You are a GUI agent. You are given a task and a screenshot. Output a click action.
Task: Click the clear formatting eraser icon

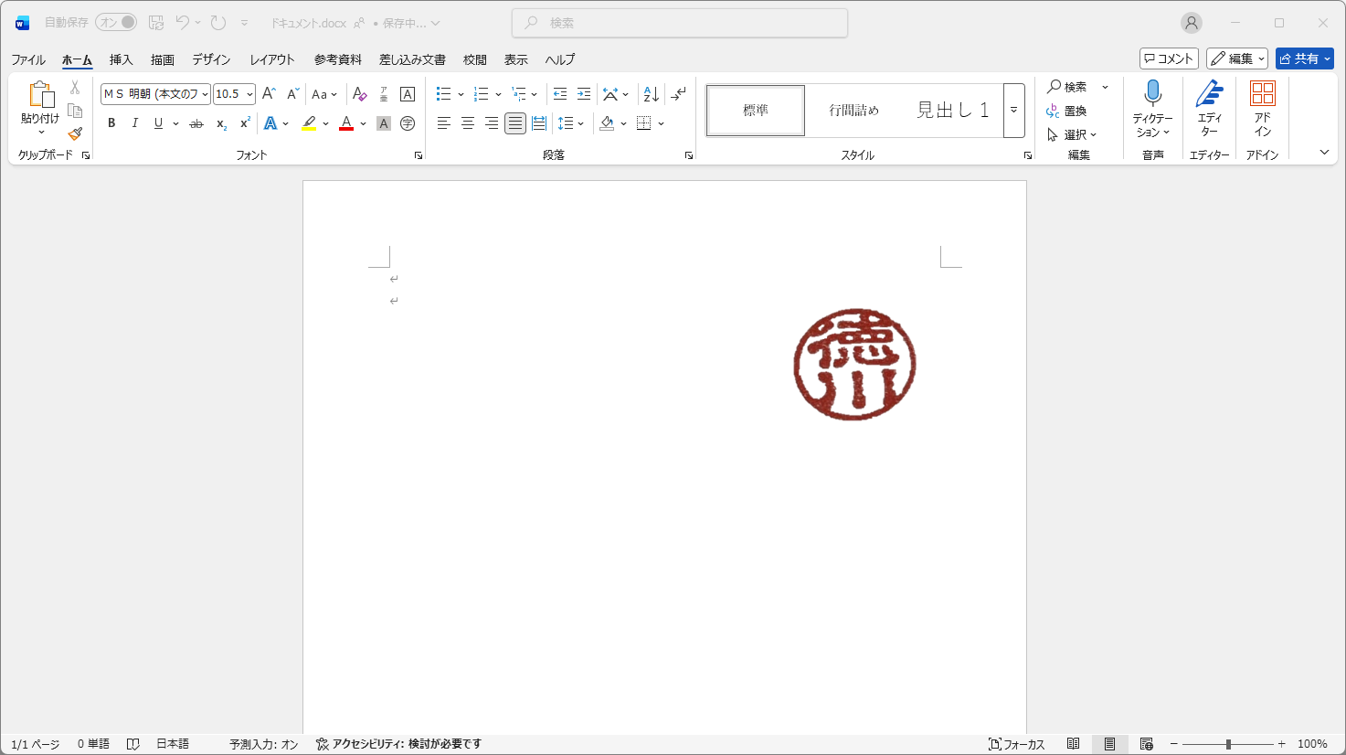[x=359, y=94]
